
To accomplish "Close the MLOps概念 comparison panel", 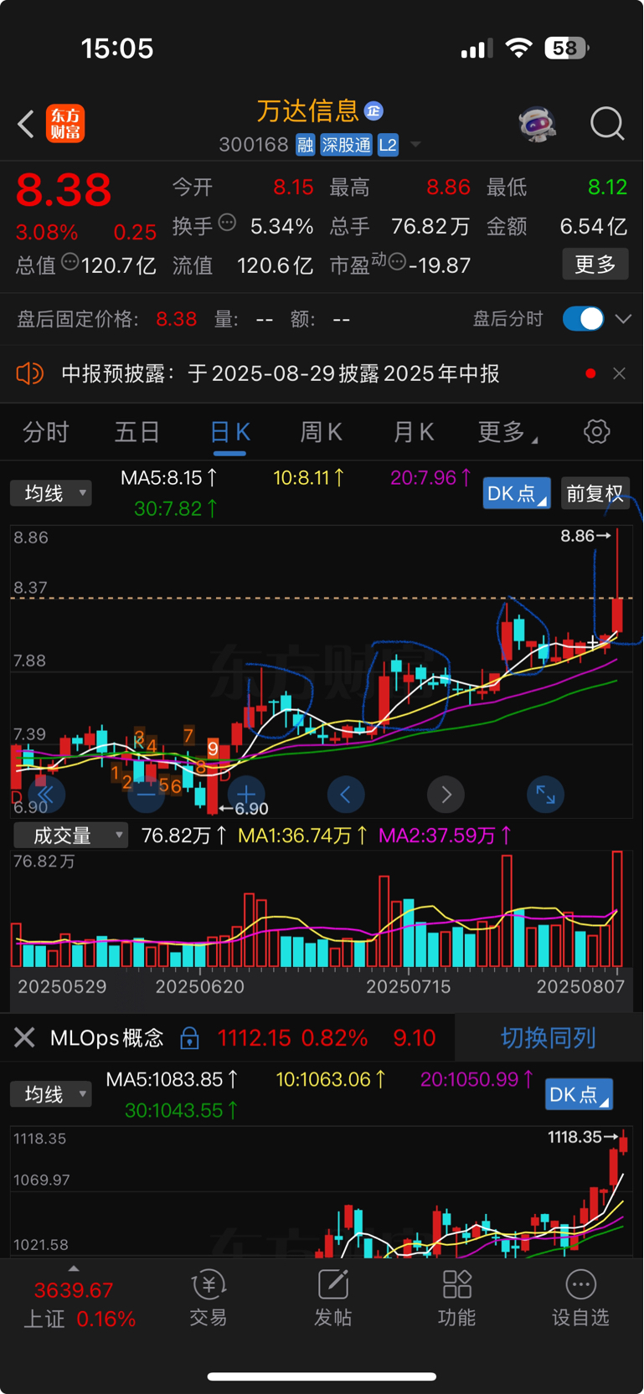I will (x=24, y=1038).
